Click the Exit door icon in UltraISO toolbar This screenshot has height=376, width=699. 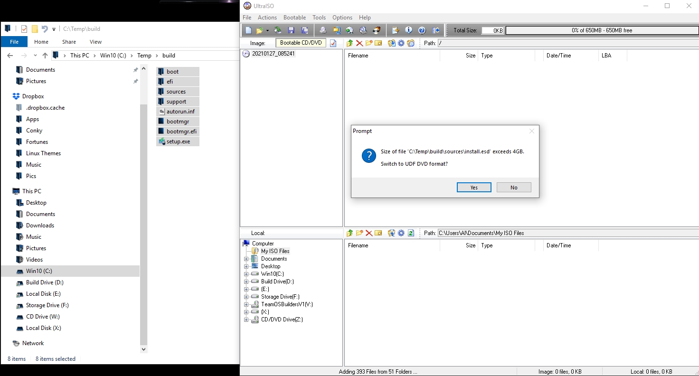click(x=436, y=30)
